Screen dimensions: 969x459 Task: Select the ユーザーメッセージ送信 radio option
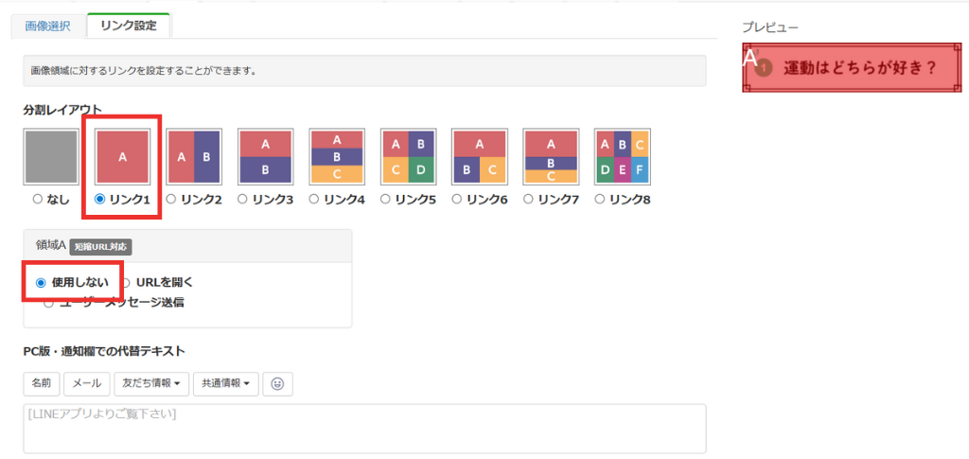tap(48, 303)
